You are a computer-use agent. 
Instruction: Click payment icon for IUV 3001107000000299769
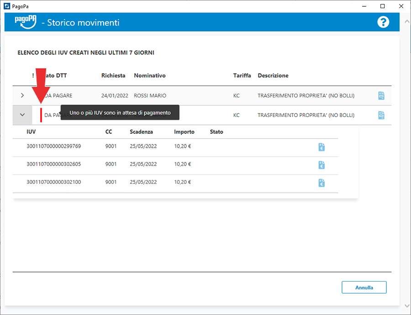click(321, 147)
